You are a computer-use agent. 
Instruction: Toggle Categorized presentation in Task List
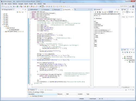127,12
